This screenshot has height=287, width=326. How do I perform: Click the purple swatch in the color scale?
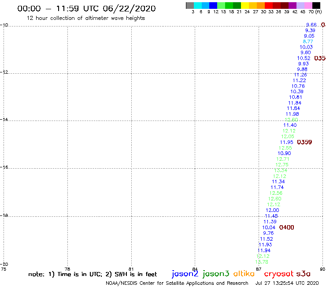[x=293, y=5]
